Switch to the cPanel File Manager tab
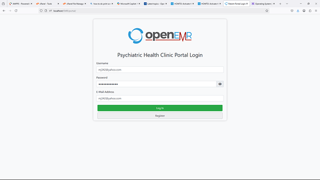Viewport: 320px width, 180px height. (73, 4)
